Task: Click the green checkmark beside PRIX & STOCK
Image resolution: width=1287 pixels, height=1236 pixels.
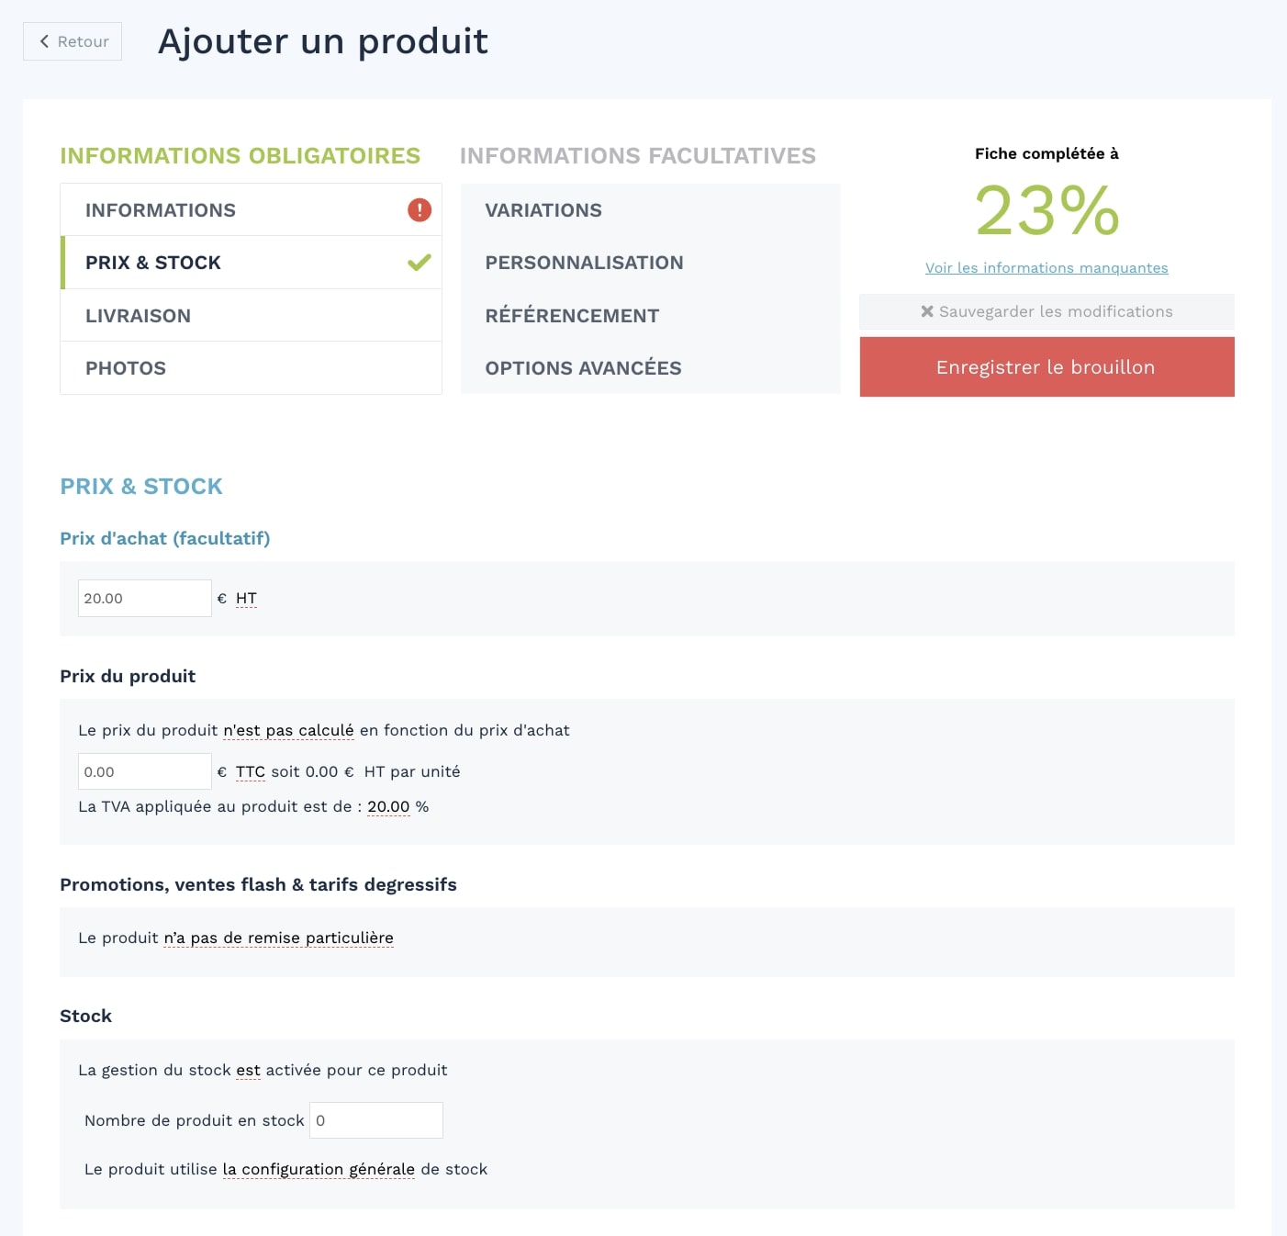Action: coord(420,263)
